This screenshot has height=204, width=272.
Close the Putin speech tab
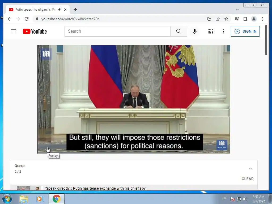click(x=65, y=10)
